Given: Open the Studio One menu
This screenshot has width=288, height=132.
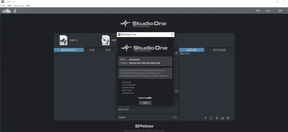Looking at the screenshot, I should [19, 6].
